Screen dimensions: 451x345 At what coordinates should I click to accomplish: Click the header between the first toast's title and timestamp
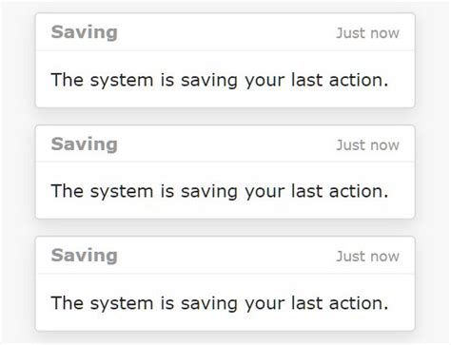tap(226, 32)
